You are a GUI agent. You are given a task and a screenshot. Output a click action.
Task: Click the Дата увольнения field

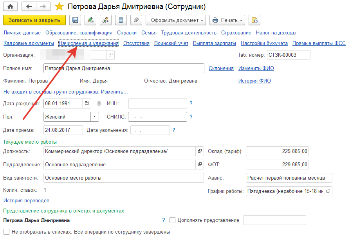coord(150,130)
